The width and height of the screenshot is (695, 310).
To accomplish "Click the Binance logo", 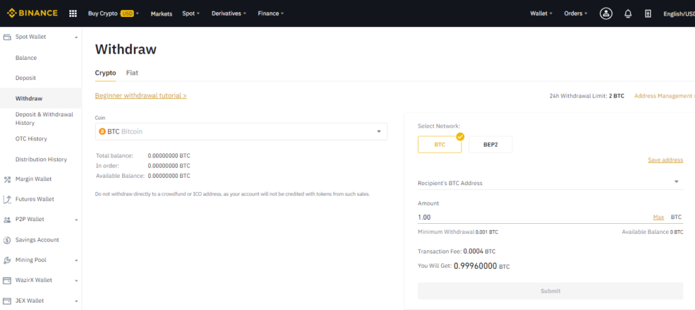I will [32, 14].
